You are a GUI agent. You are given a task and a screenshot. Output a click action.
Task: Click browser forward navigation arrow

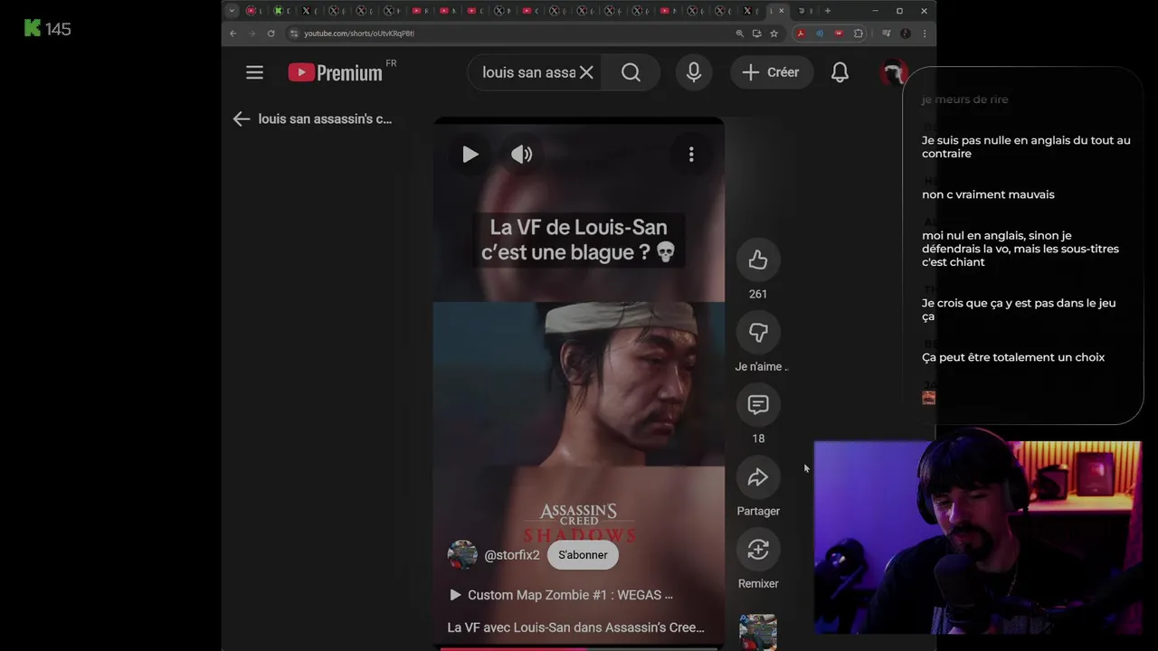252,33
